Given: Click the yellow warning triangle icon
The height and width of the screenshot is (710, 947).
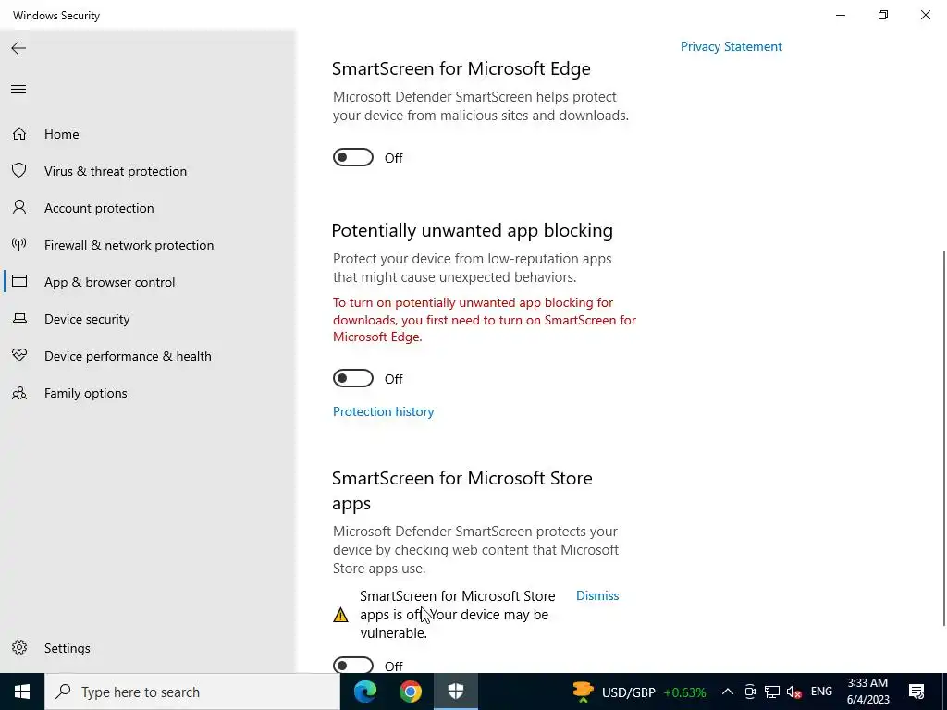Looking at the screenshot, I should pos(340,615).
